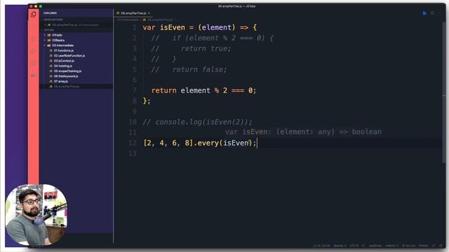Screen dimensions: 449x252
Task: Click the JavaScript language mode status item
Action: click(x=375, y=246)
